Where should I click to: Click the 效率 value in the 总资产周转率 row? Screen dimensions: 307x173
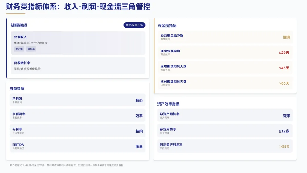coord(287,116)
